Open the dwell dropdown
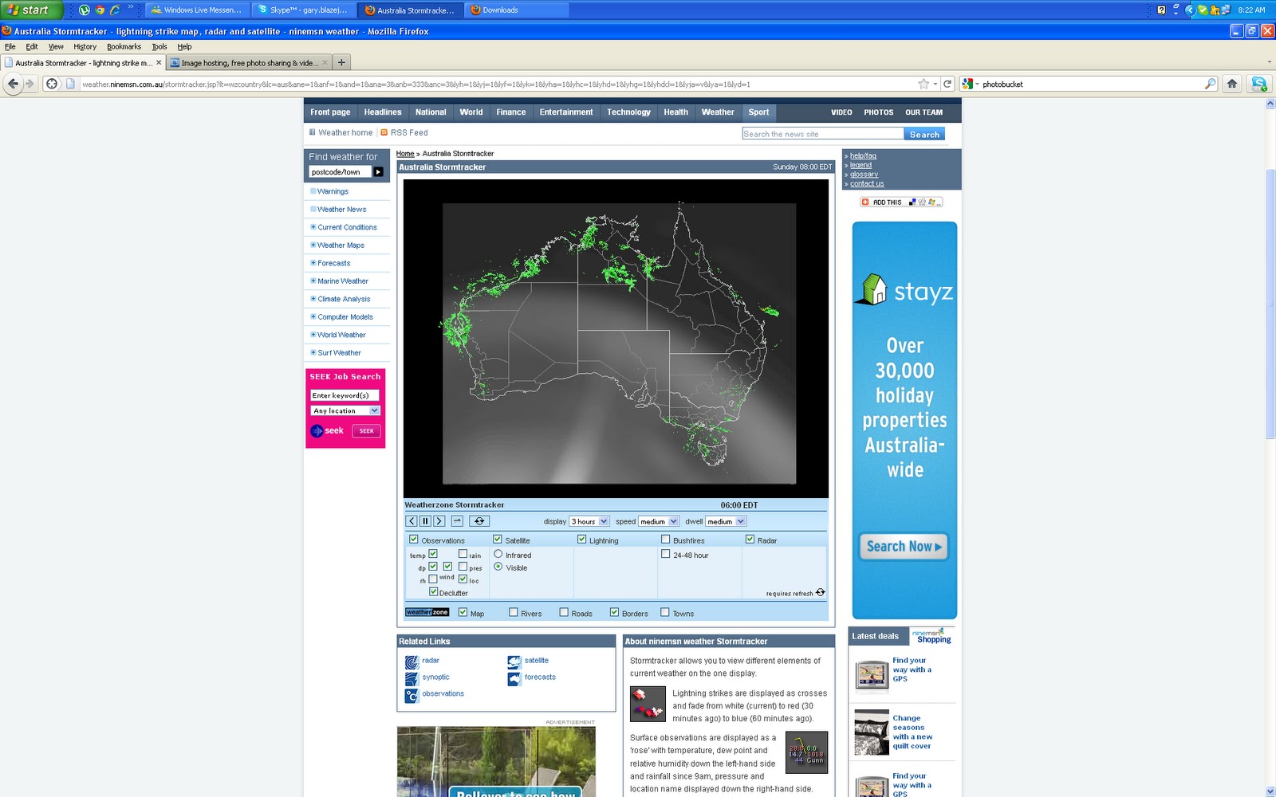Viewport: 1276px width, 797px height. [x=726, y=521]
